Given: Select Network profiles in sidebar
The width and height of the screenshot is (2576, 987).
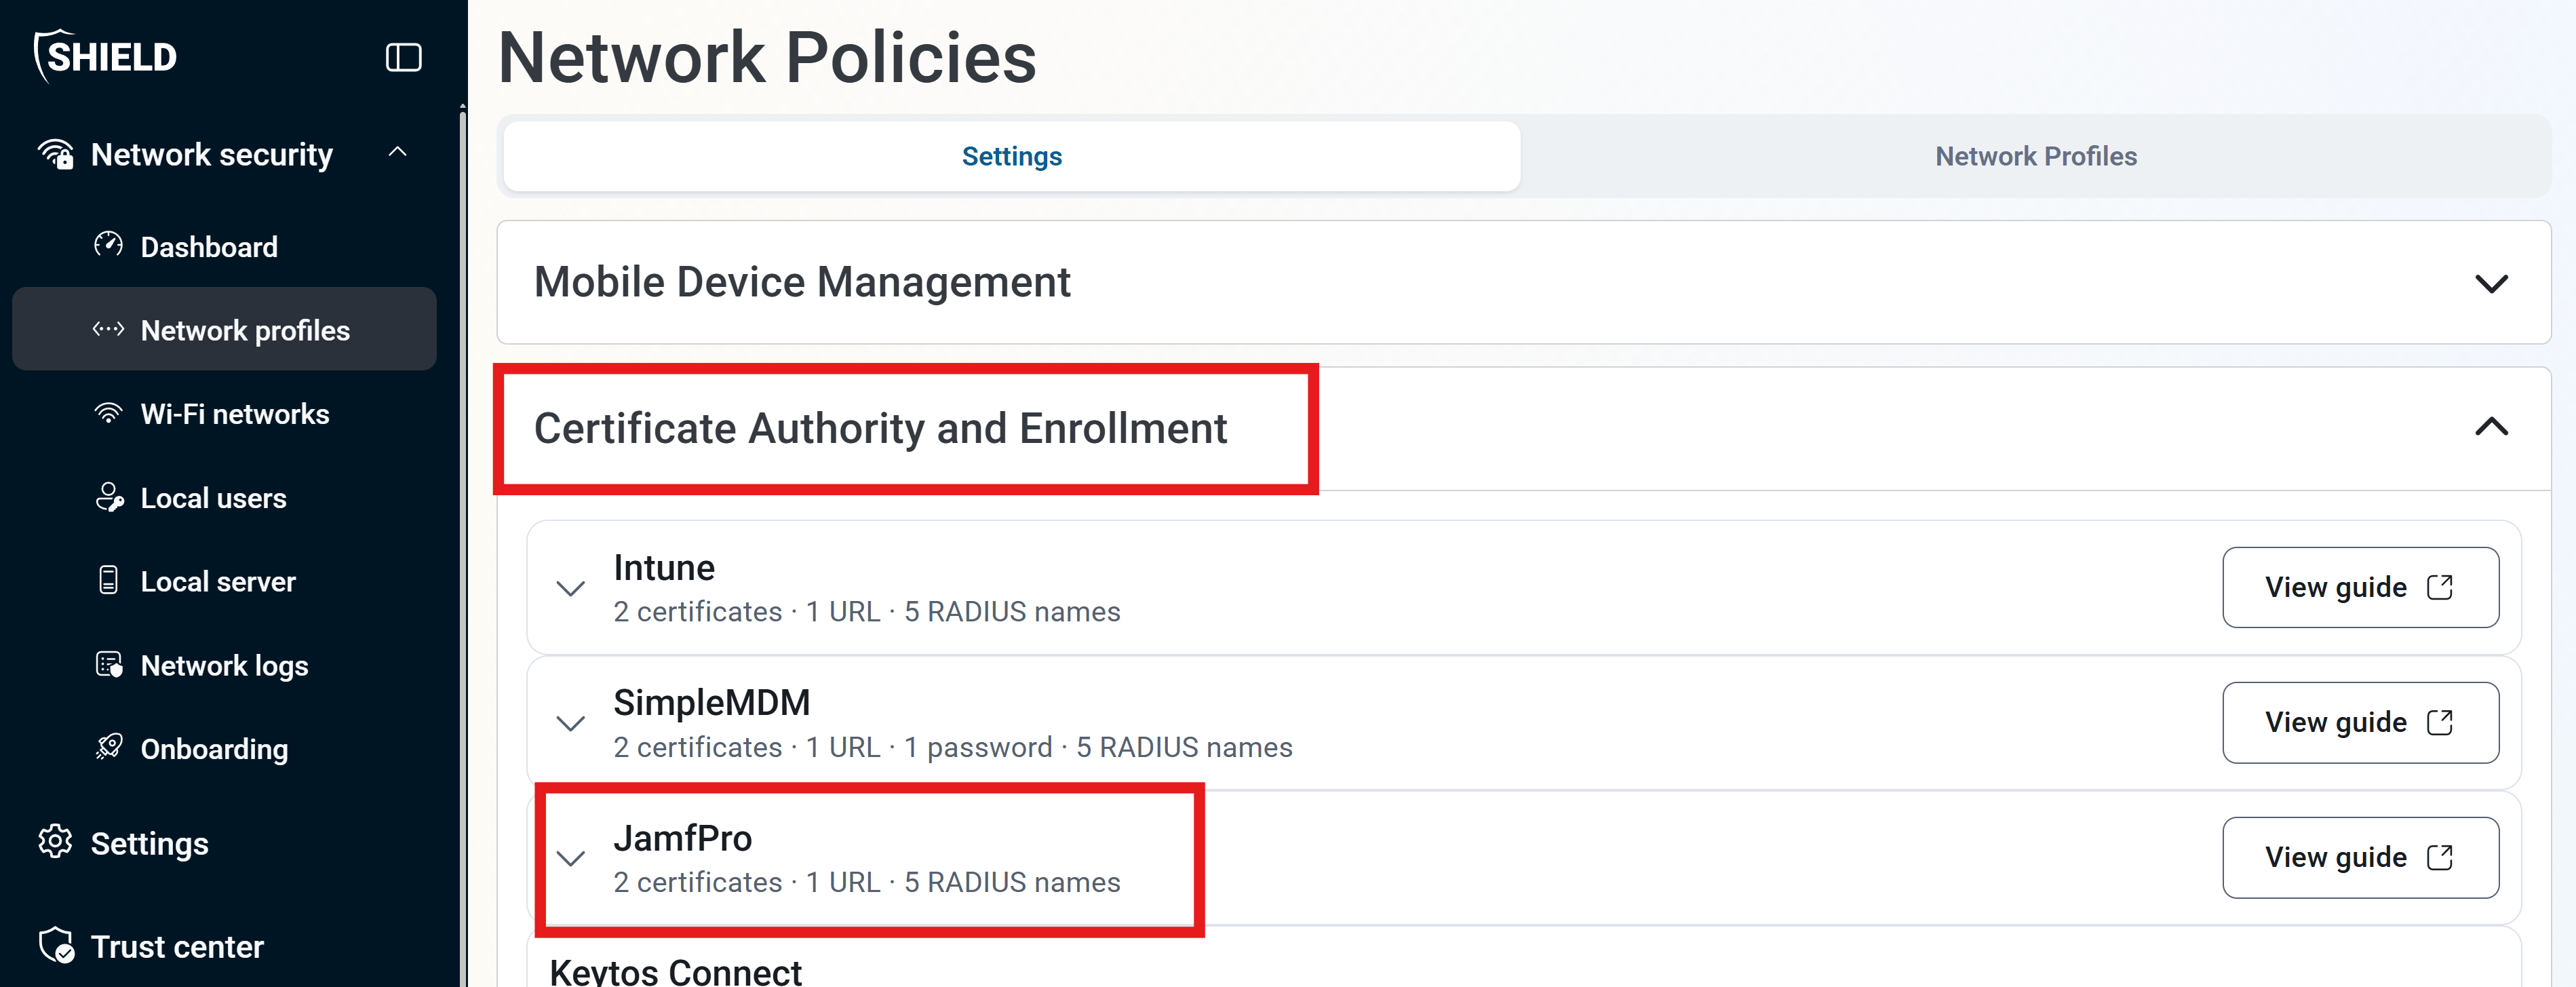Looking at the screenshot, I should pyautogui.click(x=224, y=330).
